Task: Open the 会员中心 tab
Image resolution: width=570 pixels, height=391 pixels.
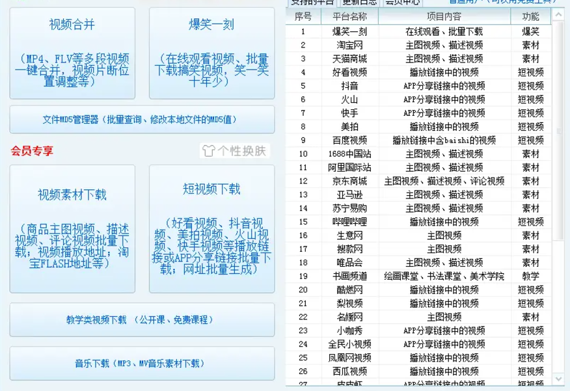Action: (x=402, y=3)
